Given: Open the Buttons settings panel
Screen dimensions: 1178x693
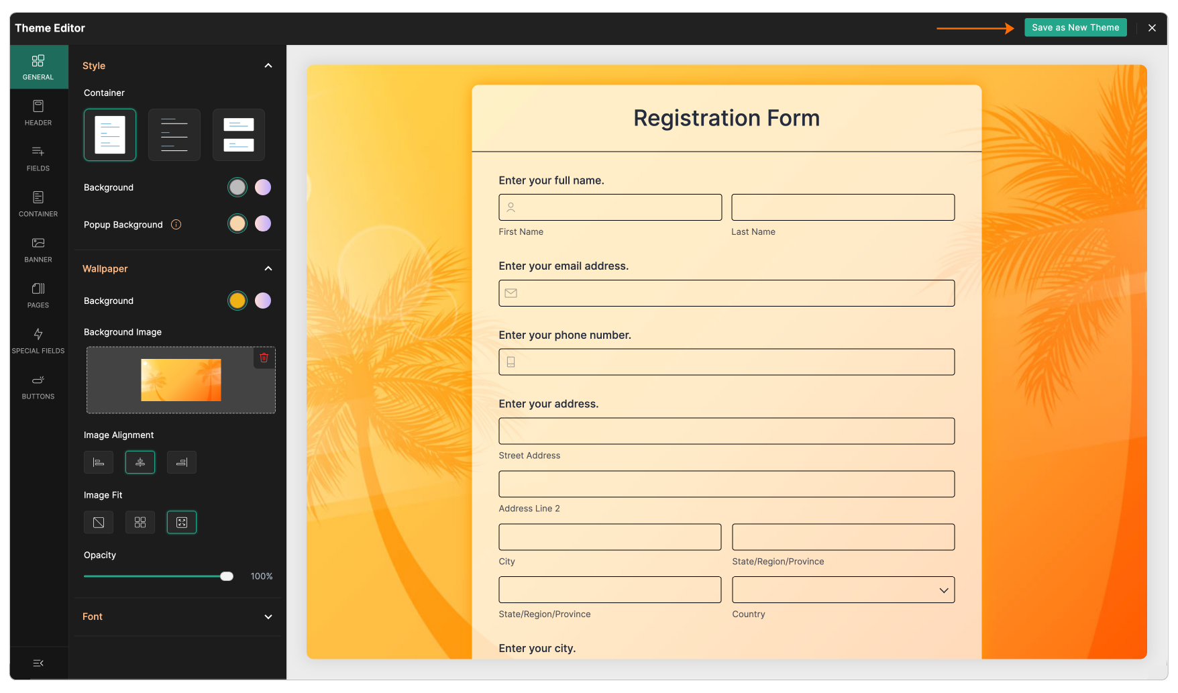Looking at the screenshot, I should point(38,387).
